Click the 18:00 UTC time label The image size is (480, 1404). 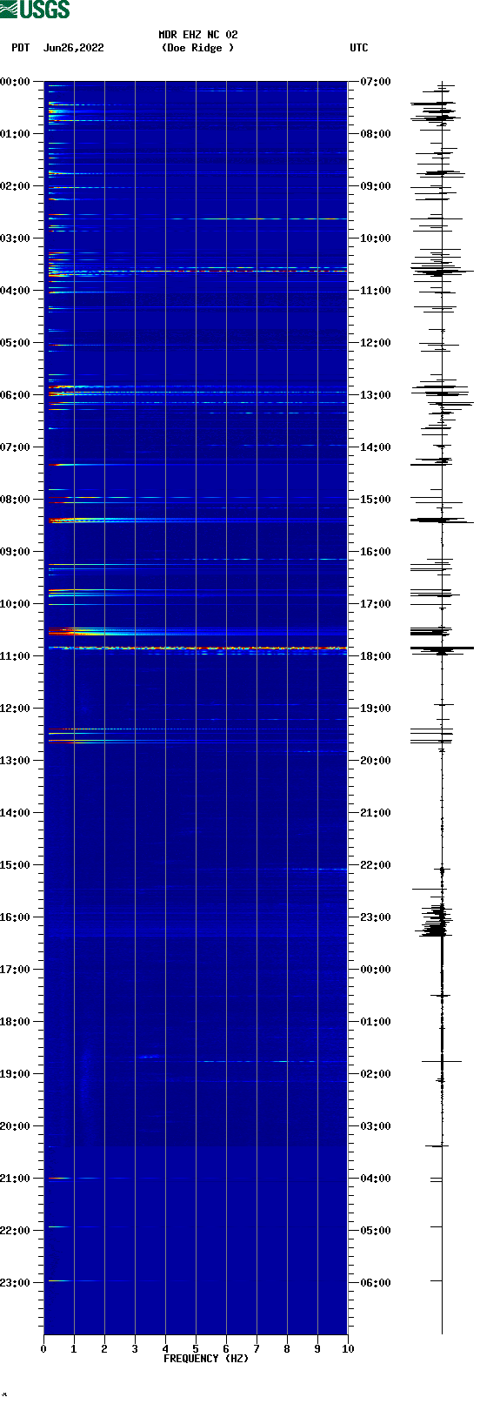[x=376, y=656]
